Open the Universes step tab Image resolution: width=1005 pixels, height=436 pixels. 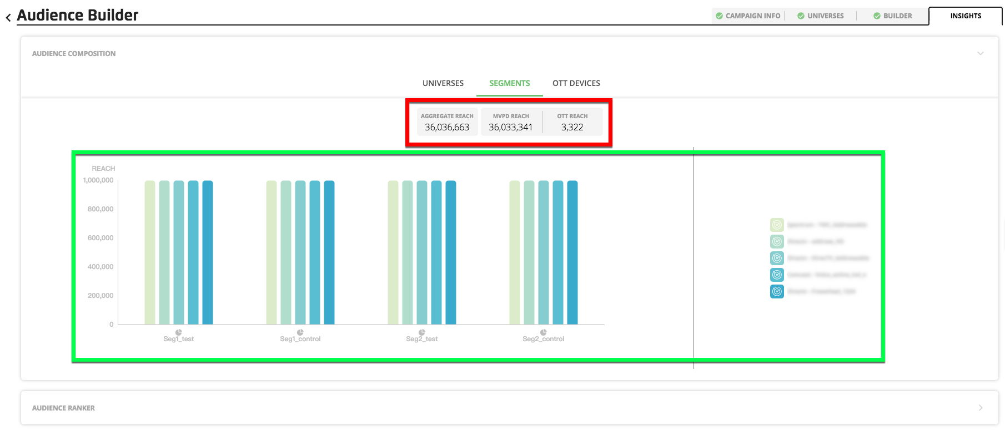(x=821, y=16)
